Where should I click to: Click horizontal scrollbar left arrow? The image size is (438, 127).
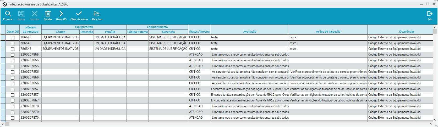point(2,124)
